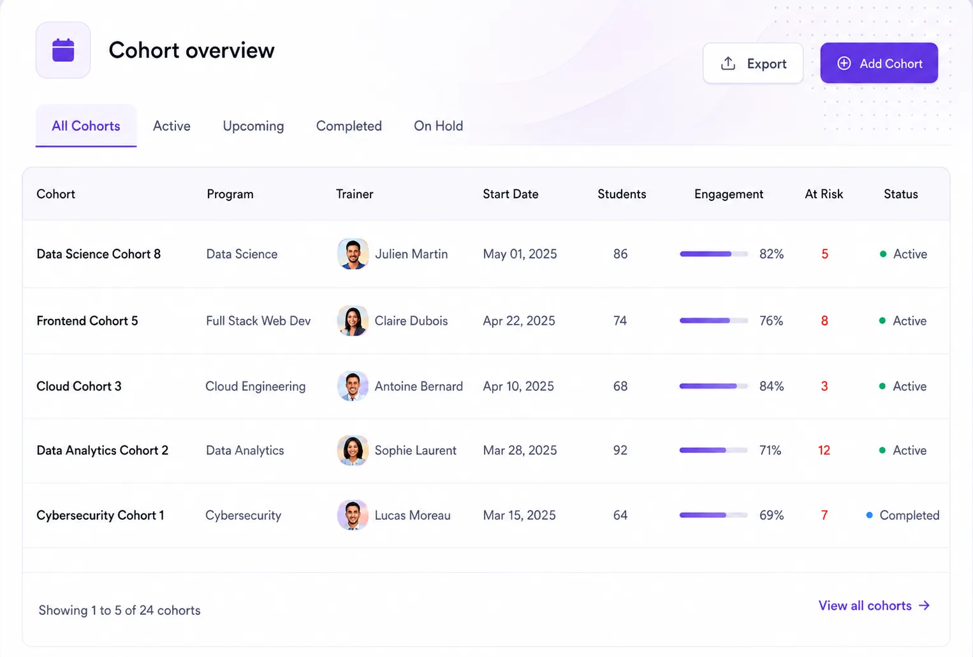Select the Completed tab
Image resolution: width=973 pixels, height=657 pixels.
pyautogui.click(x=349, y=126)
